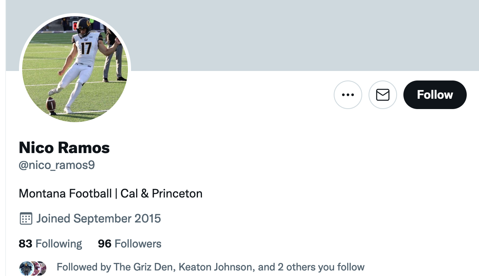Open the 96 Followers list
The width and height of the screenshot is (479, 276).
(x=129, y=243)
